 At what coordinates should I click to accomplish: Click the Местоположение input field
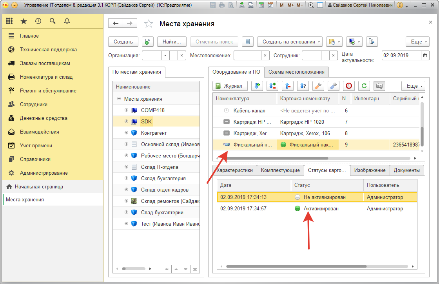tap(243, 55)
